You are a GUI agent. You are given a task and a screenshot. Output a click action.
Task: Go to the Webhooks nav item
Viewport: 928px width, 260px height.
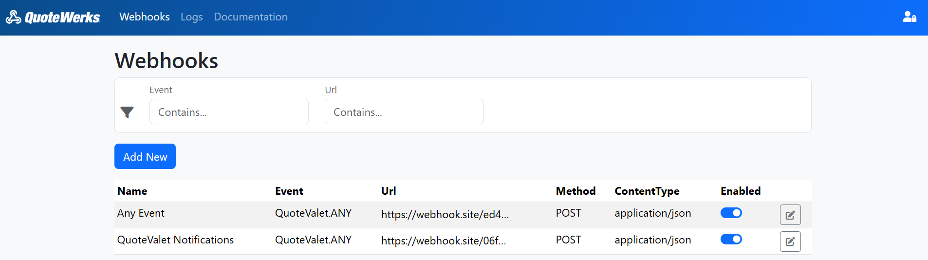(144, 17)
